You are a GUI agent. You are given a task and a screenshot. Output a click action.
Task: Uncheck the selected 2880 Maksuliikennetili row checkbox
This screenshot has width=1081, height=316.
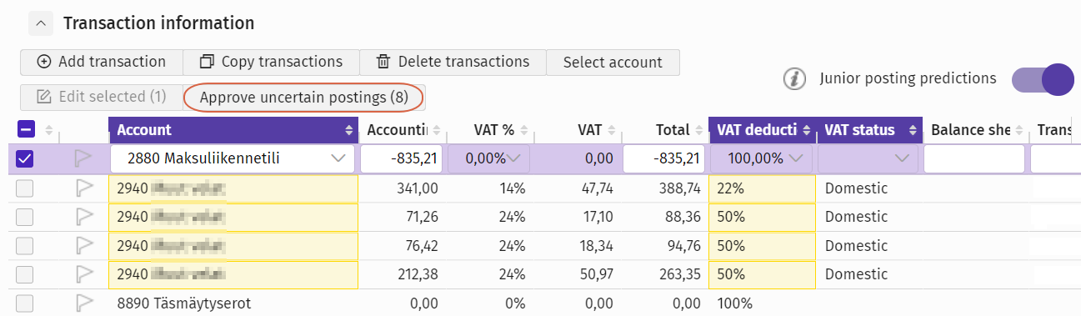point(25,158)
